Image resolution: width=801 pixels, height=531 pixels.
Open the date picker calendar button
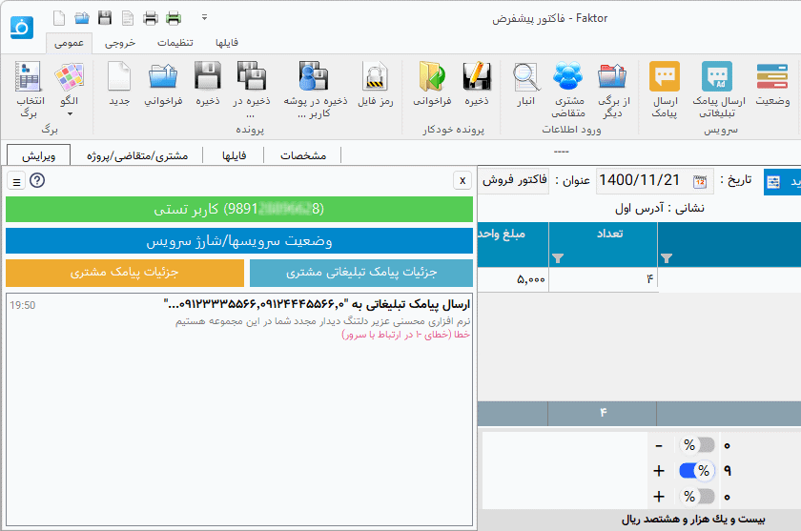(700, 181)
